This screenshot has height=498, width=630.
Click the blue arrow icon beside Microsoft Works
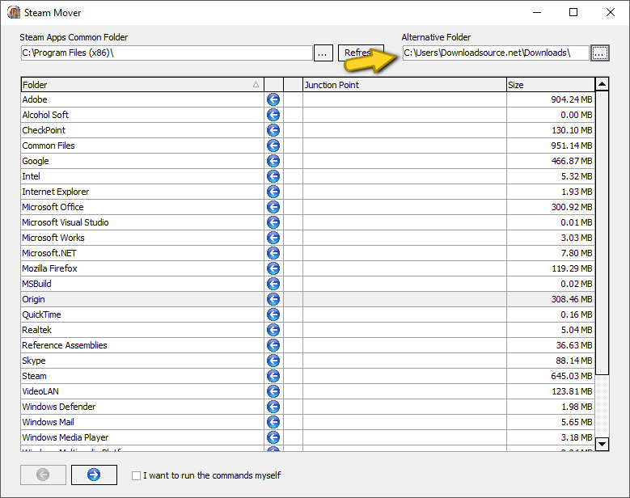[x=273, y=238]
